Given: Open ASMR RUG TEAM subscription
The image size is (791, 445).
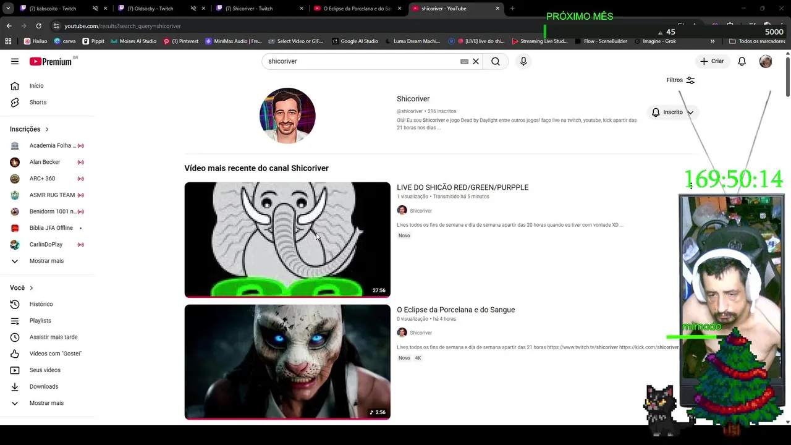Looking at the screenshot, I should click(x=48, y=195).
